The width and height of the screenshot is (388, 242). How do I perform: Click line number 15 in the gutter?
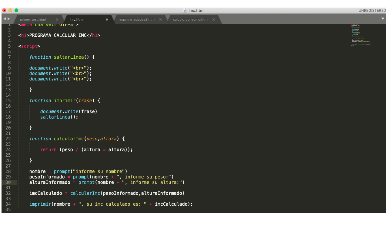8,101
